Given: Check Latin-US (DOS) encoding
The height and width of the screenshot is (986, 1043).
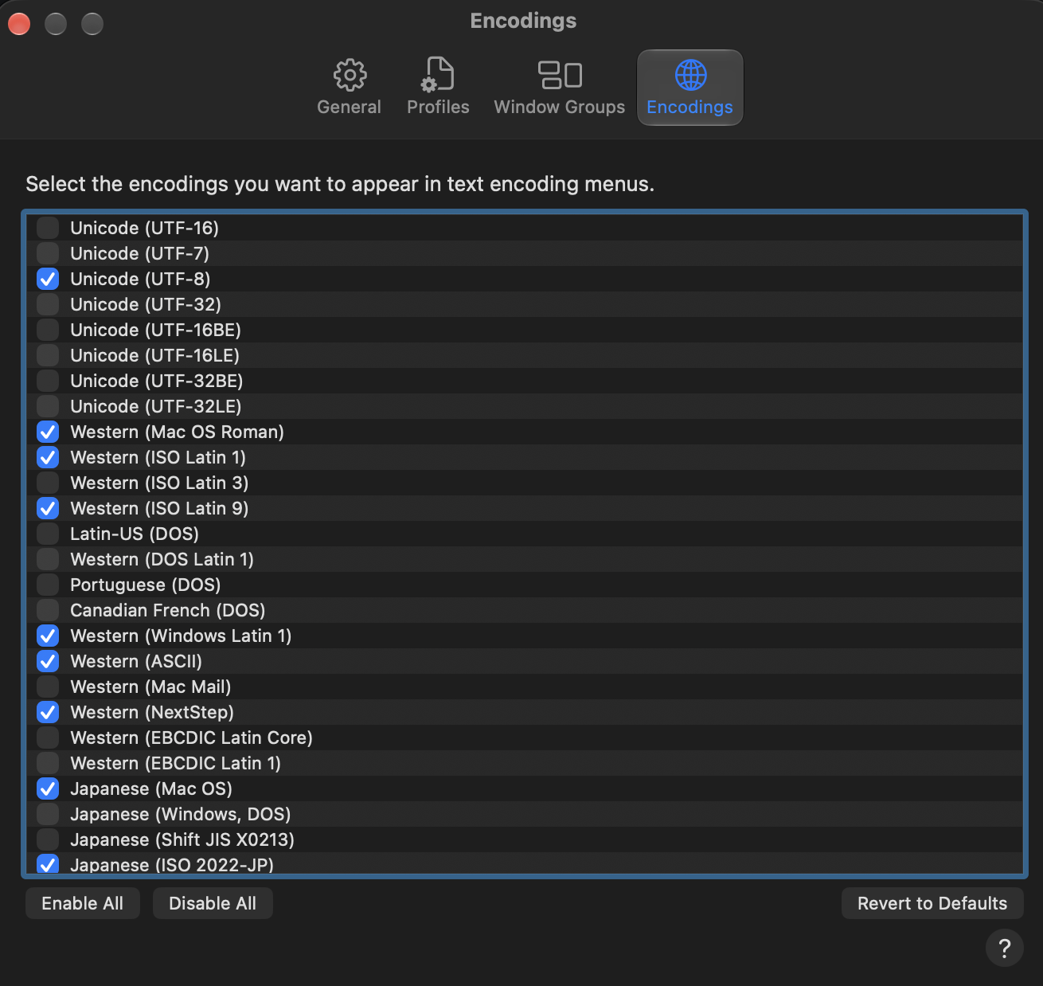Looking at the screenshot, I should coord(48,534).
